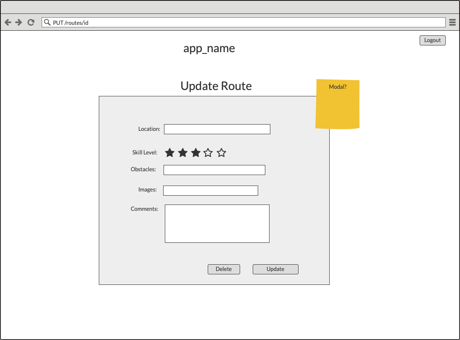This screenshot has width=460, height=340.
Task: Set skill level to two stars
Action: pyautogui.click(x=183, y=153)
